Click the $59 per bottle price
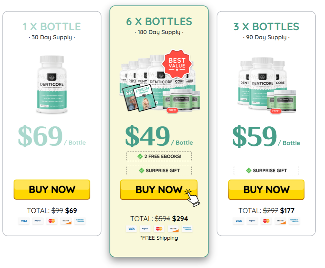325x268 pixels. (266, 136)
